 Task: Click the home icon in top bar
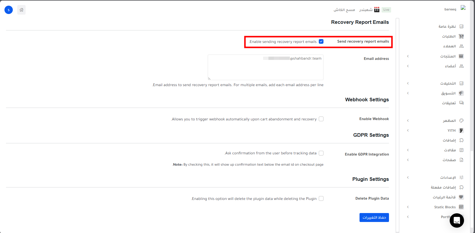21,10
